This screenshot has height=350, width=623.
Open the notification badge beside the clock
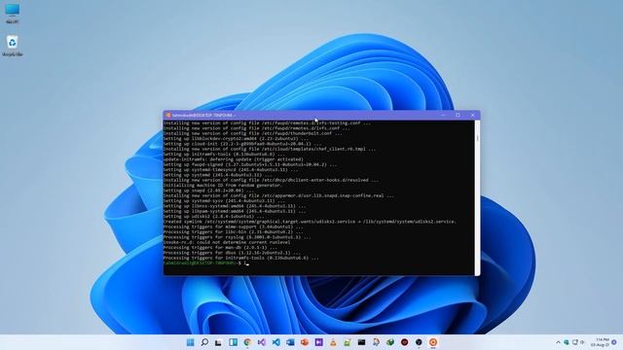coord(614,342)
